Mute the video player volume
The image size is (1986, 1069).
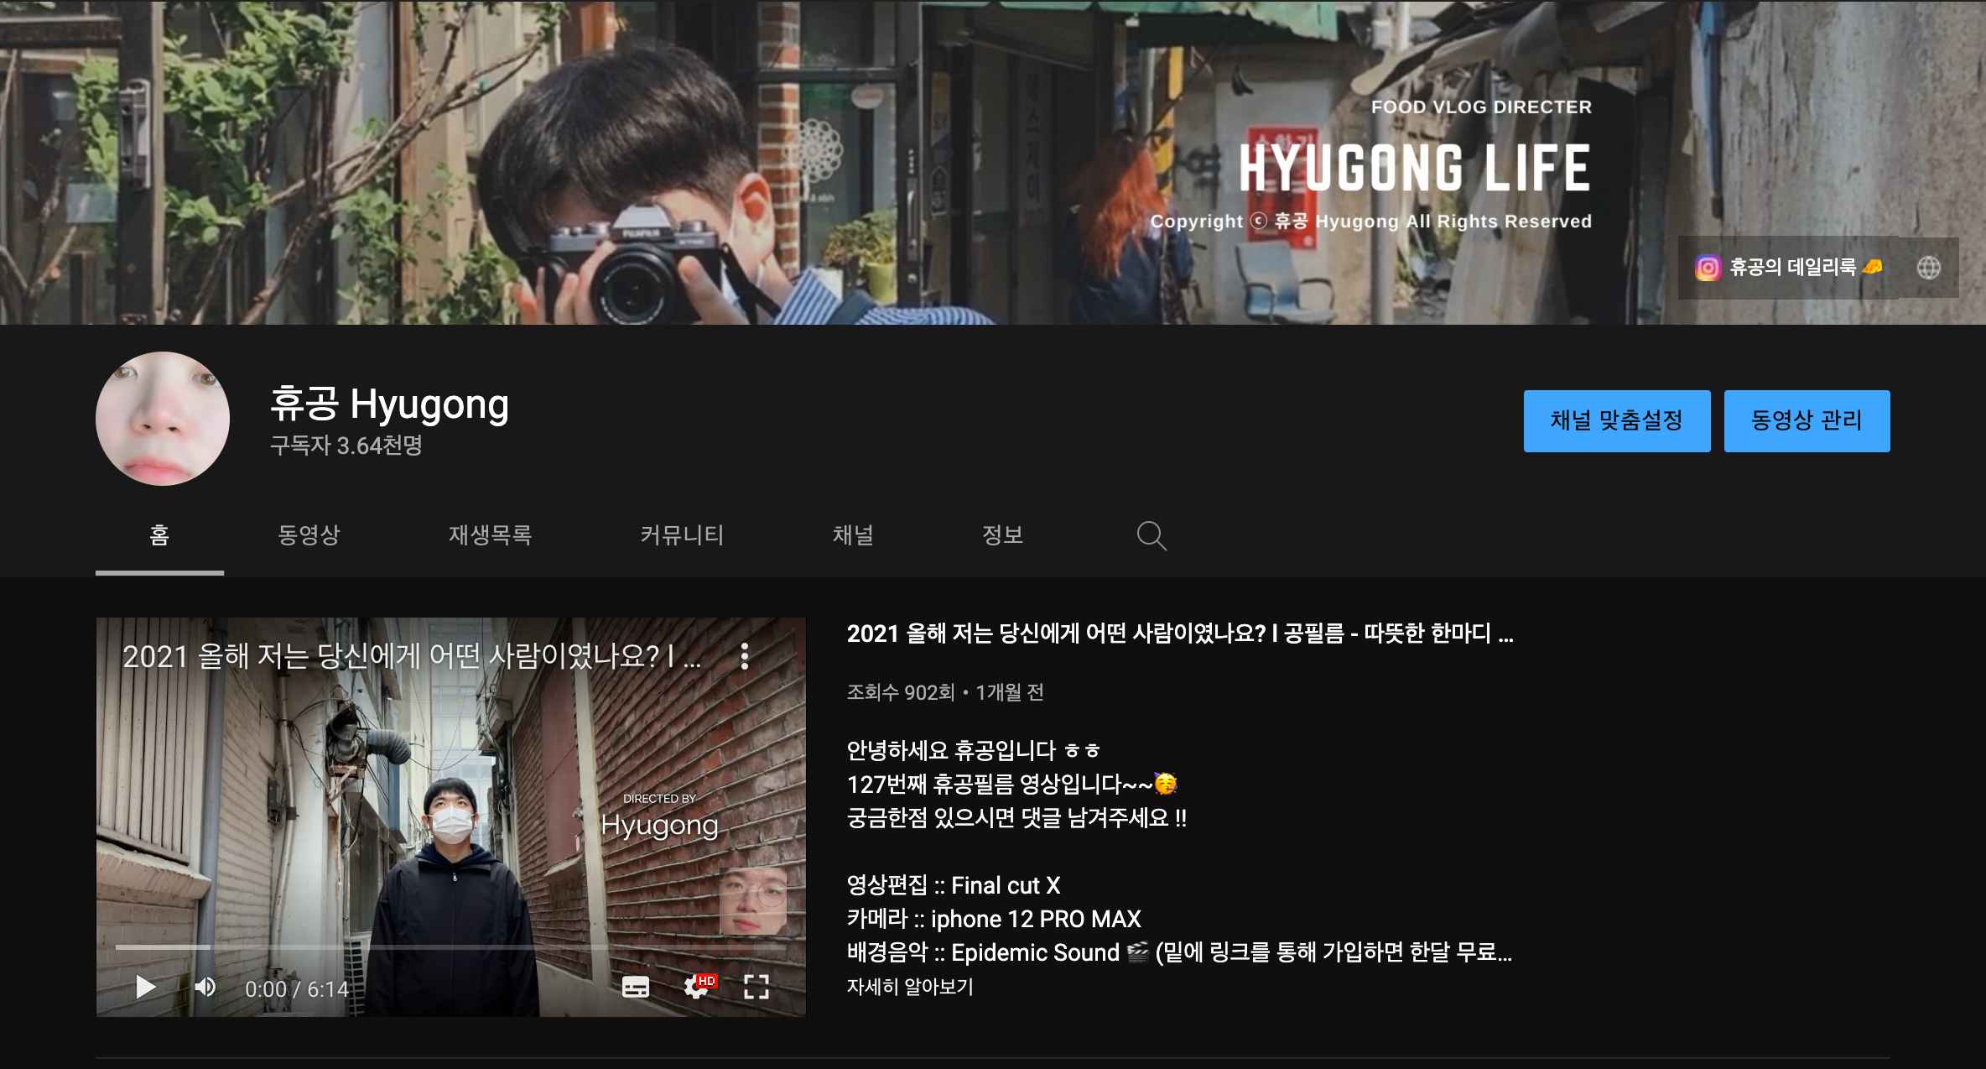pyautogui.click(x=205, y=987)
